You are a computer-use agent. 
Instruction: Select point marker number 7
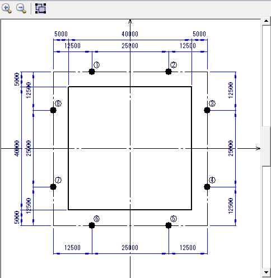[53, 187]
